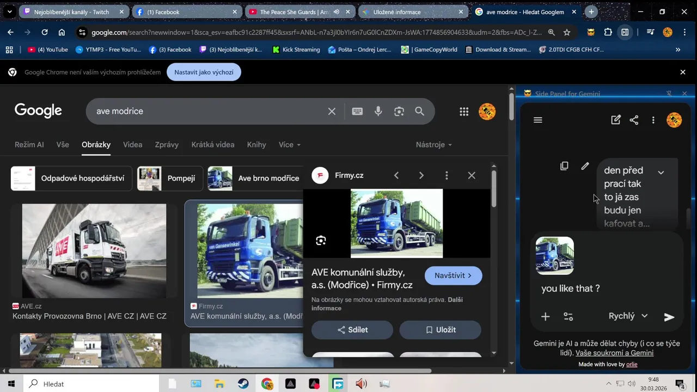Click the Uložit button
This screenshot has height=392, width=697.
[440, 330]
